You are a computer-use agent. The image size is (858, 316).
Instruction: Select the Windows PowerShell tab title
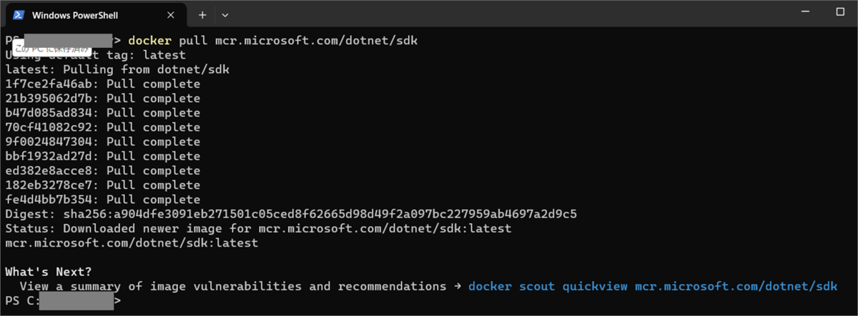[75, 15]
